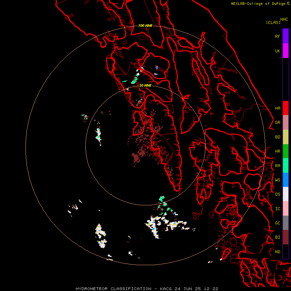This screenshot has width=291, height=291.
Task: Click the [CLAS] legend heading
Action: (x=273, y=22)
